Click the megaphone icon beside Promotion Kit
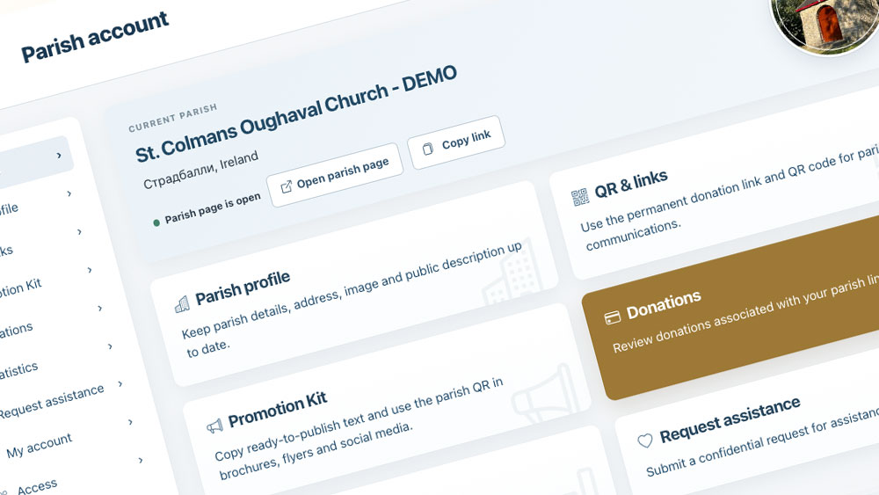The image size is (879, 495). point(214,426)
